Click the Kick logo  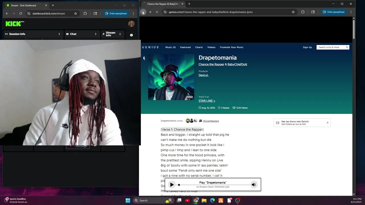pos(15,24)
